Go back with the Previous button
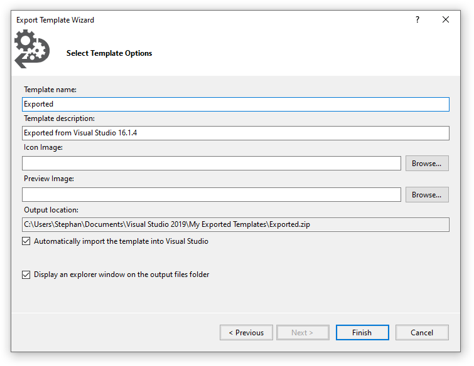474x366 pixels. [x=246, y=333]
